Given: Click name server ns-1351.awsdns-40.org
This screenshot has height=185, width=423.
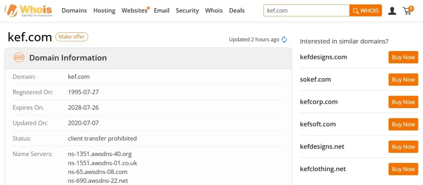Looking at the screenshot, I should [100, 154].
